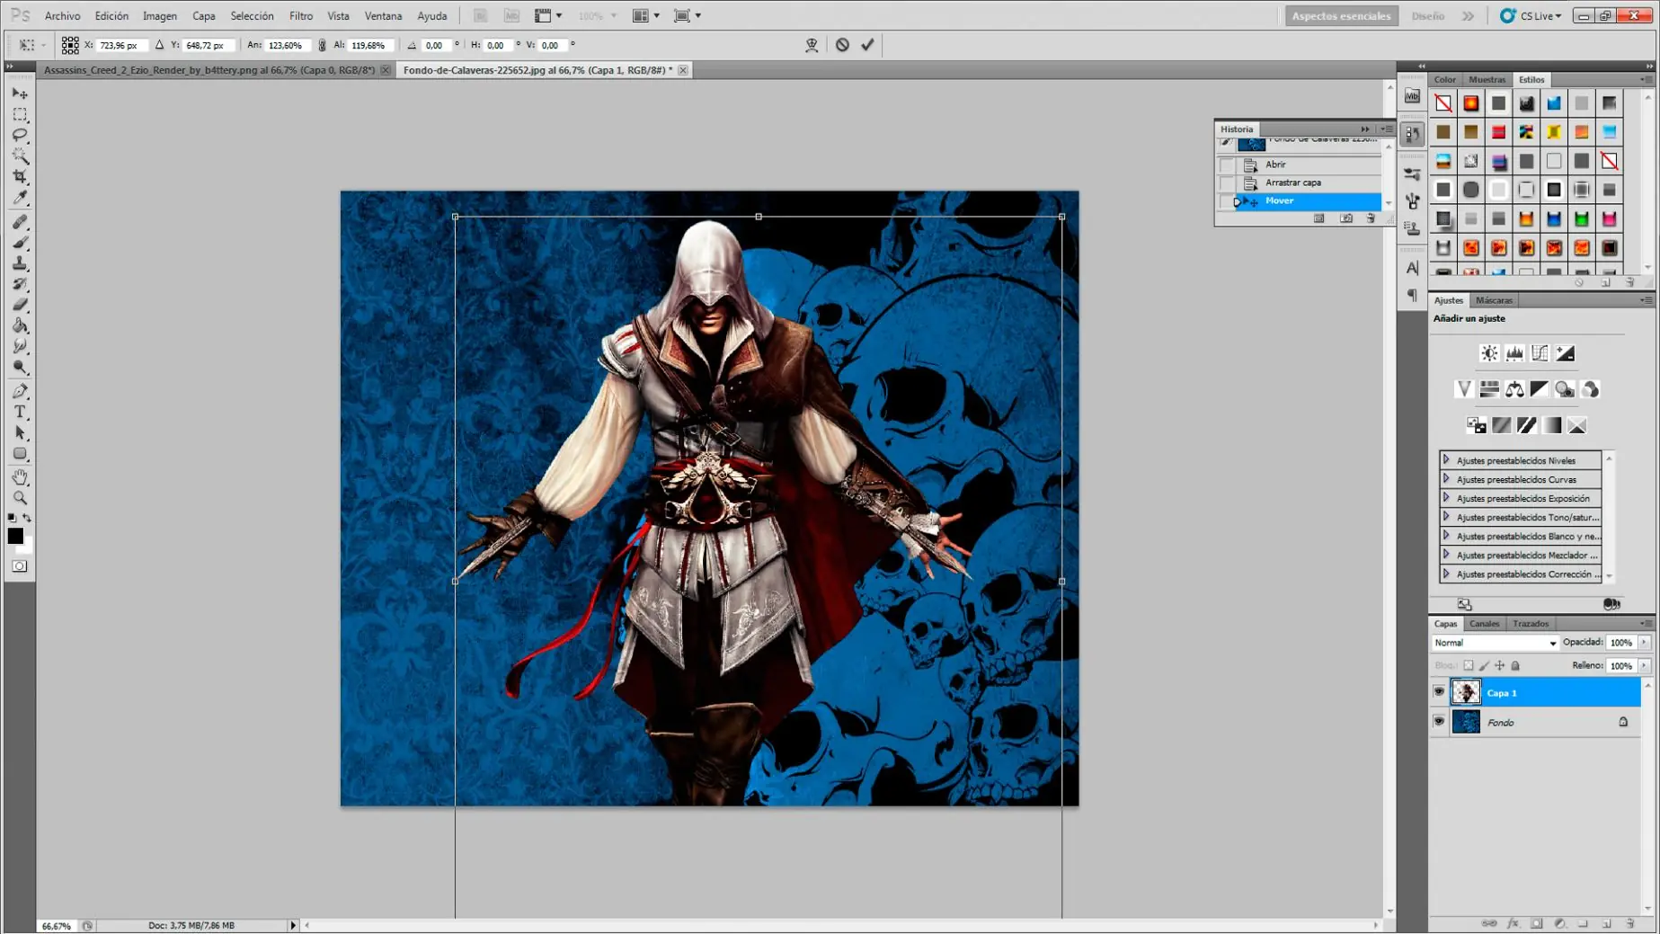The image size is (1660, 934).
Task: Select the Hand tool
Action: pos(20,476)
